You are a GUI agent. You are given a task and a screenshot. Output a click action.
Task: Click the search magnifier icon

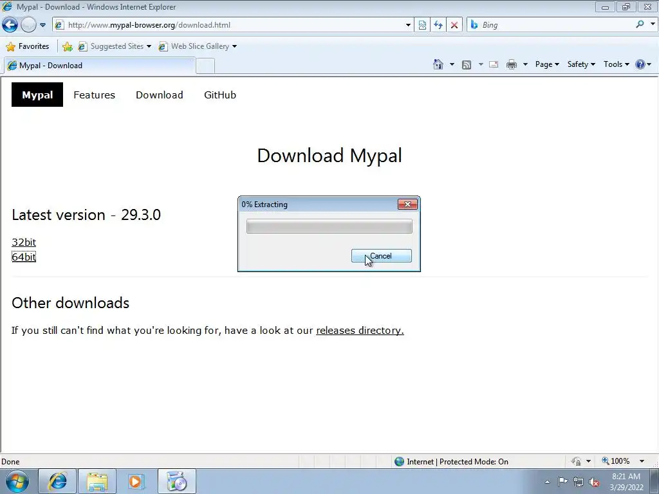640,24
